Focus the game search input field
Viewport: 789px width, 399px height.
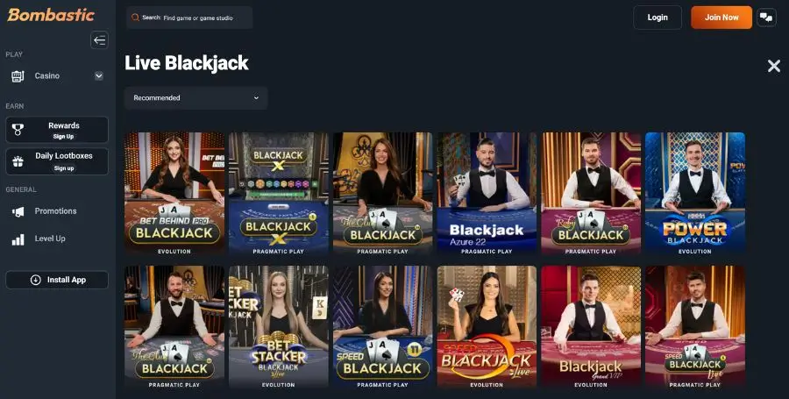pos(189,18)
